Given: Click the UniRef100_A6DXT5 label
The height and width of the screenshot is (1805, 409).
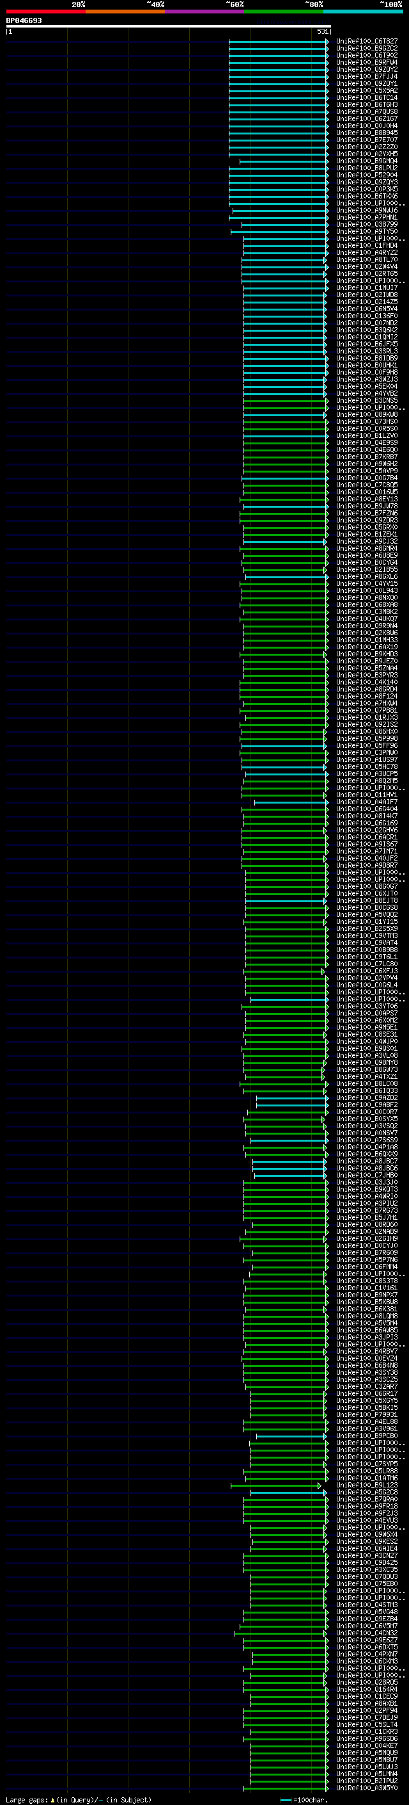Looking at the screenshot, I should tap(366, 1647).
